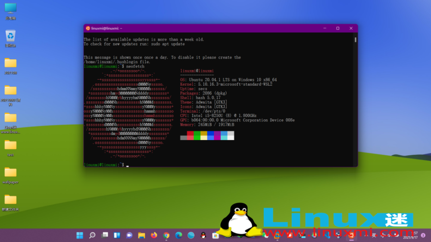Click the taskbar Search magnifier icon
Screen dimensions: 431x242
[92, 235]
